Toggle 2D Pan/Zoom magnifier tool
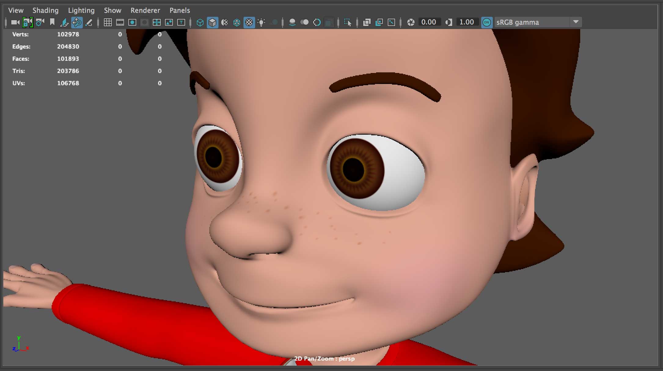This screenshot has width=663, height=371. point(77,22)
